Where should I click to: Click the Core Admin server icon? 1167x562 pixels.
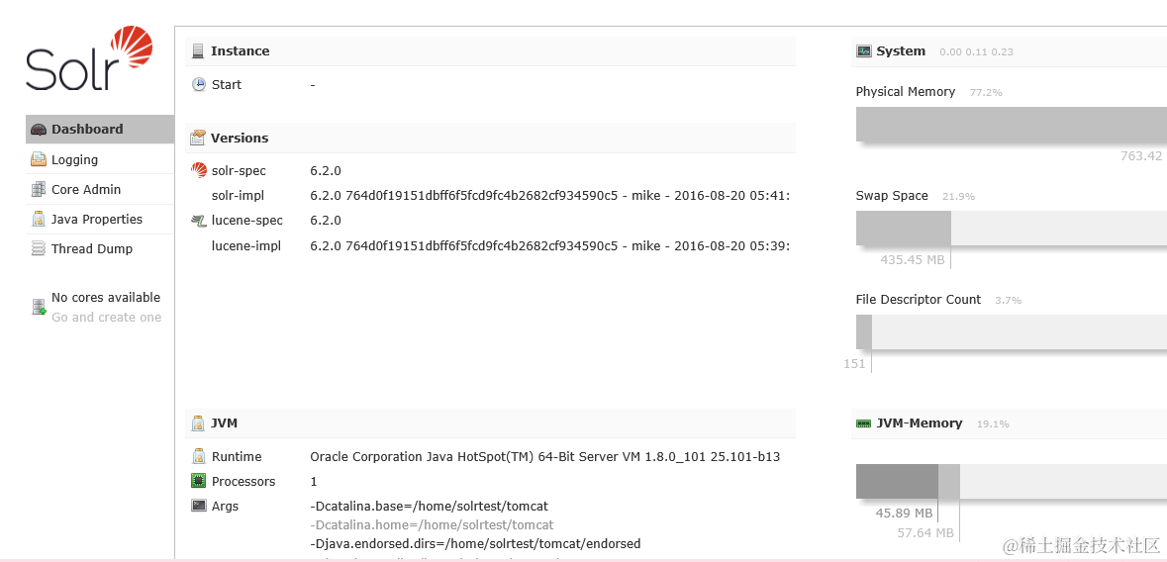tap(39, 189)
